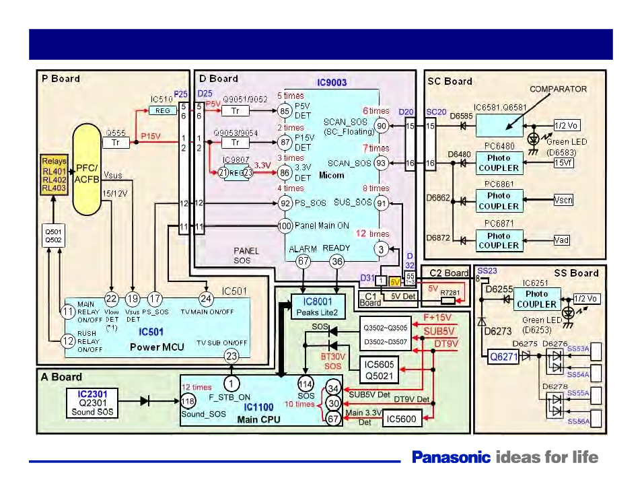Click the Panasonic ideas for life logo
This screenshot has width=642, height=496.
coord(505,457)
